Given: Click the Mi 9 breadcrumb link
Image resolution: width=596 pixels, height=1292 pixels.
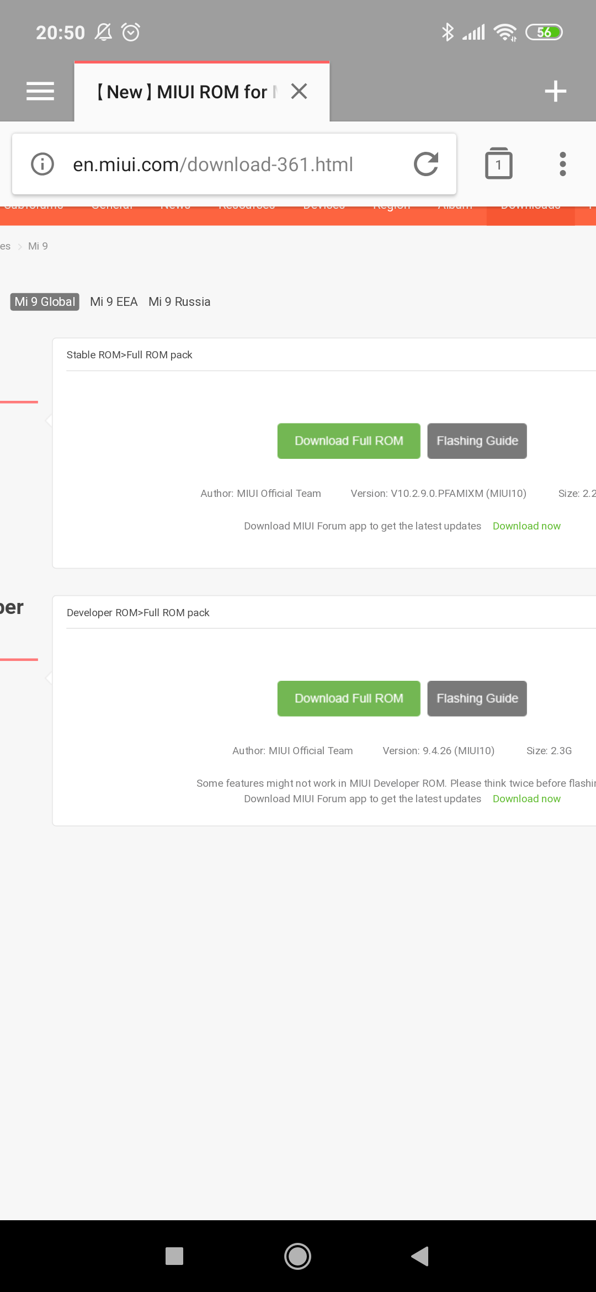Looking at the screenshot, I should (x=38, y=246).
